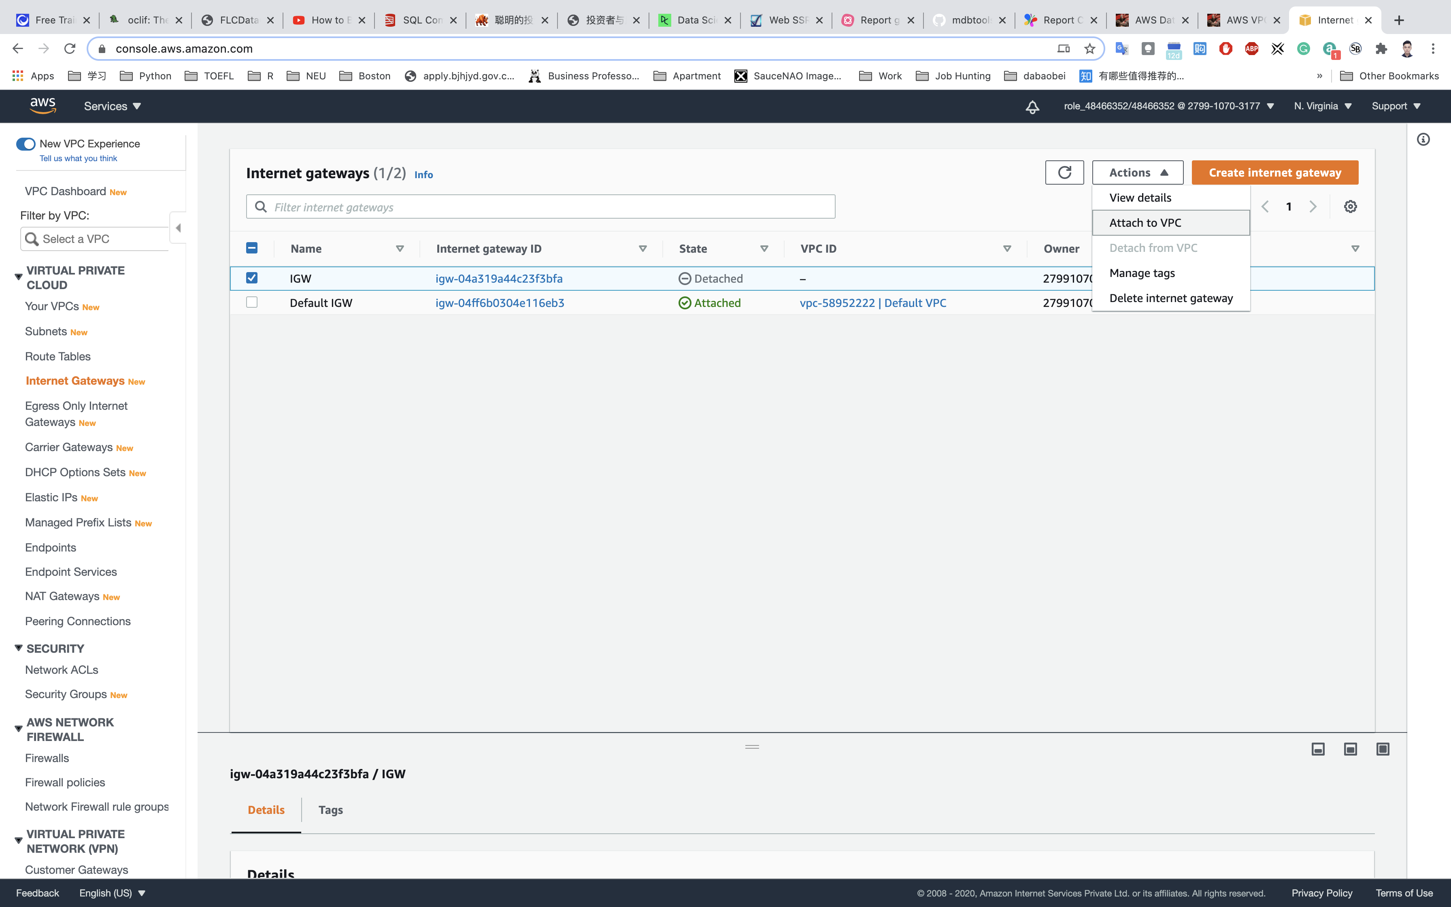Toggle the New VPC Experience switch
1451x907 pixels.
26,144
